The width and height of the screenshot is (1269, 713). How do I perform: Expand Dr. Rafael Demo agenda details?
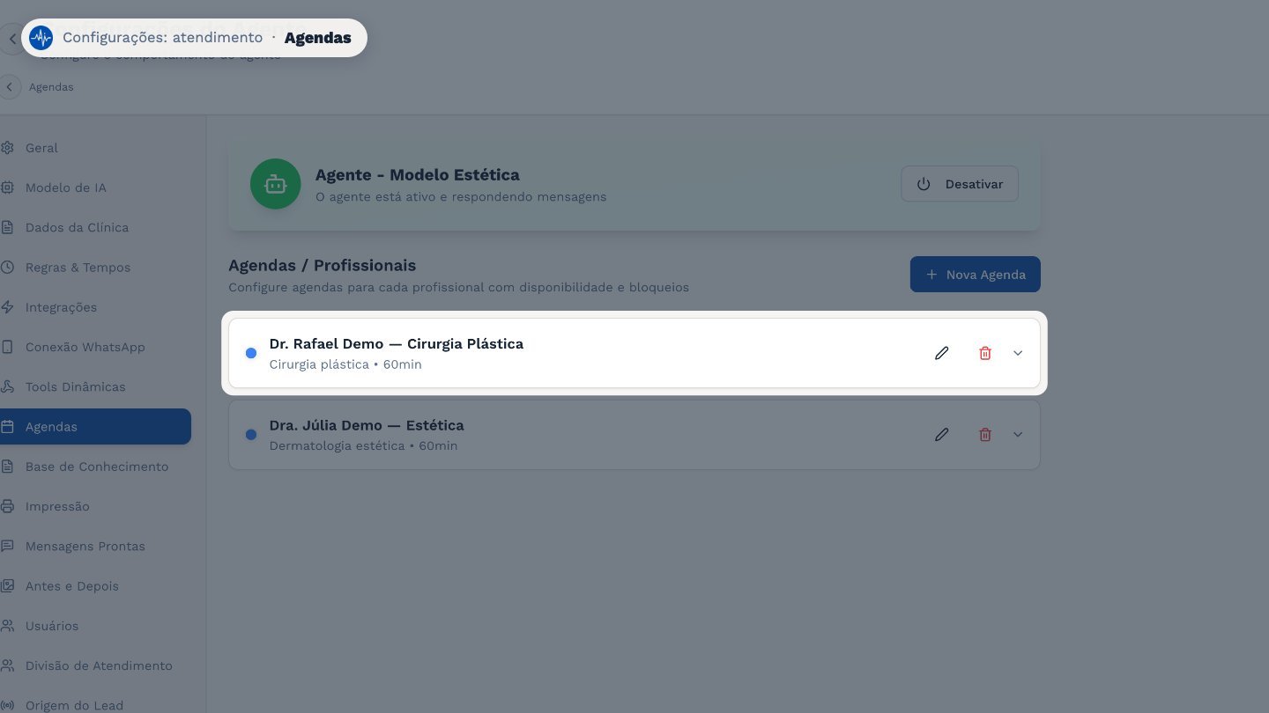click(1018, 353)
